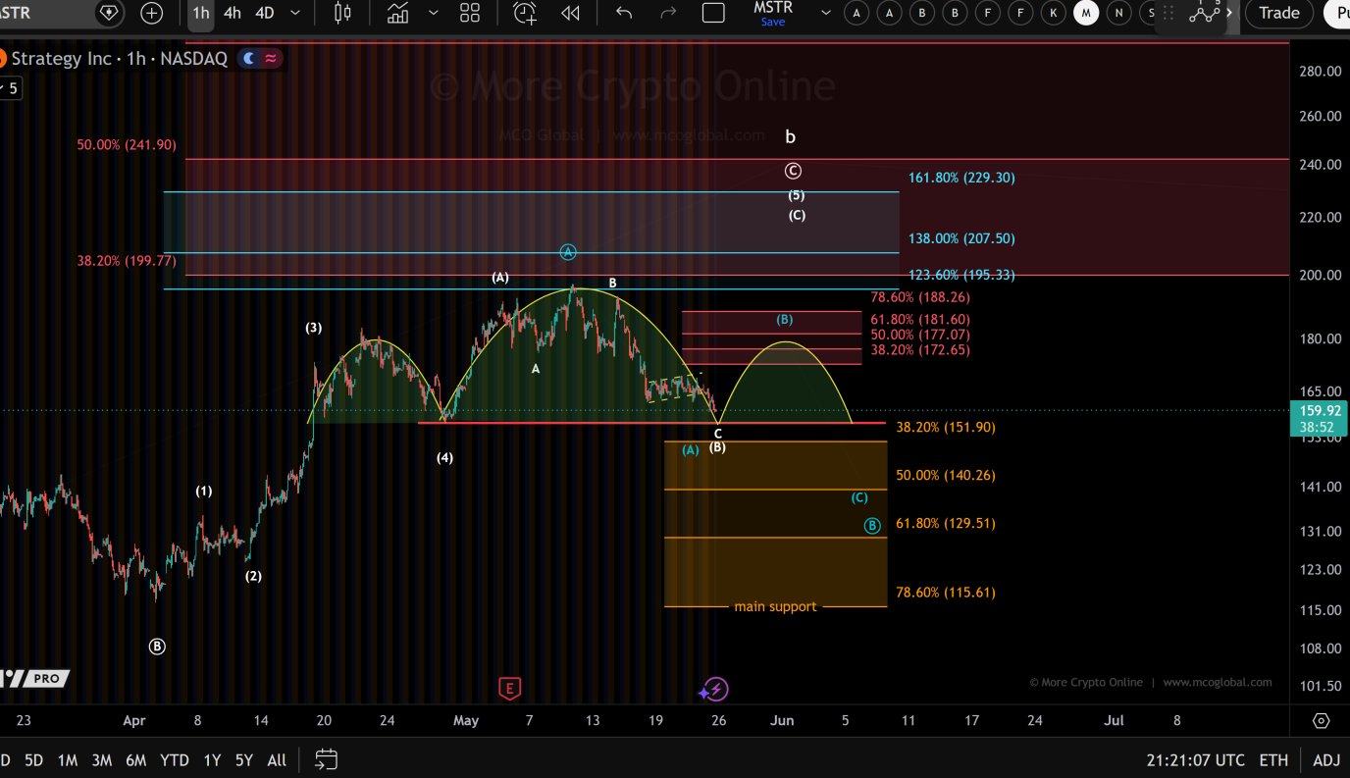
Task: Open the go-to-date calendar icon
Action: coord(326,759)
